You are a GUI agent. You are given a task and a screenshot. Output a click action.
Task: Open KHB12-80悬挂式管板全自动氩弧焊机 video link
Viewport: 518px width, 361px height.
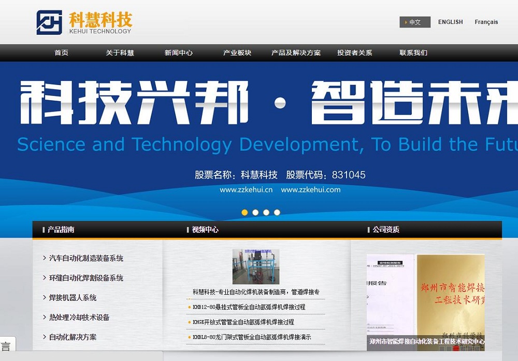(x=249, y=307)
